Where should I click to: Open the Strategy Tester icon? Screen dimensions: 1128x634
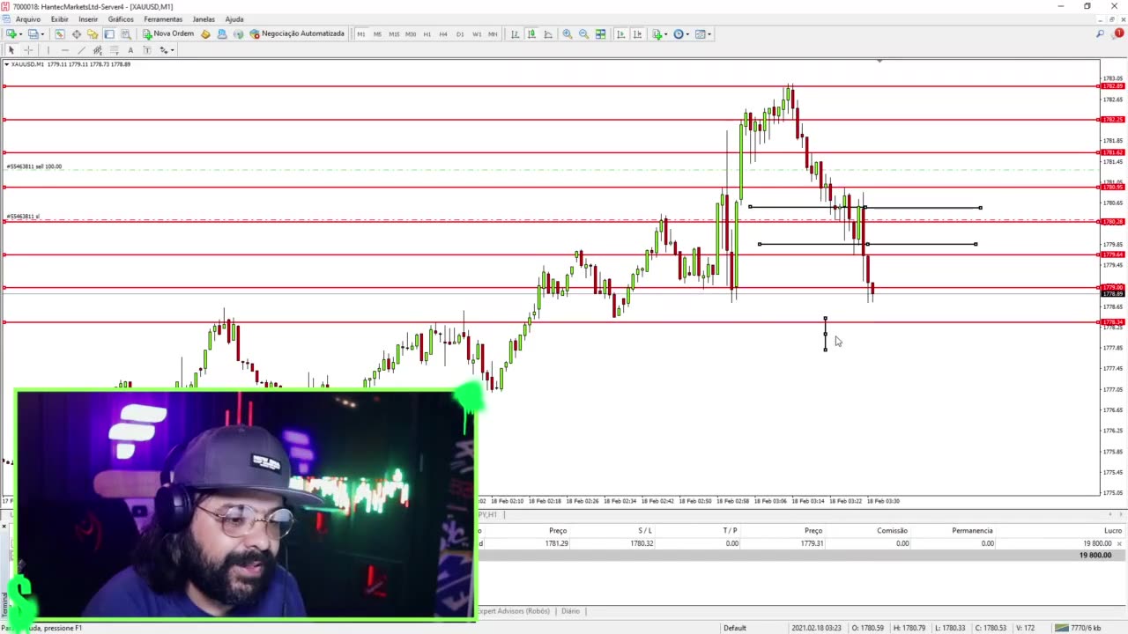click(126, 34)
